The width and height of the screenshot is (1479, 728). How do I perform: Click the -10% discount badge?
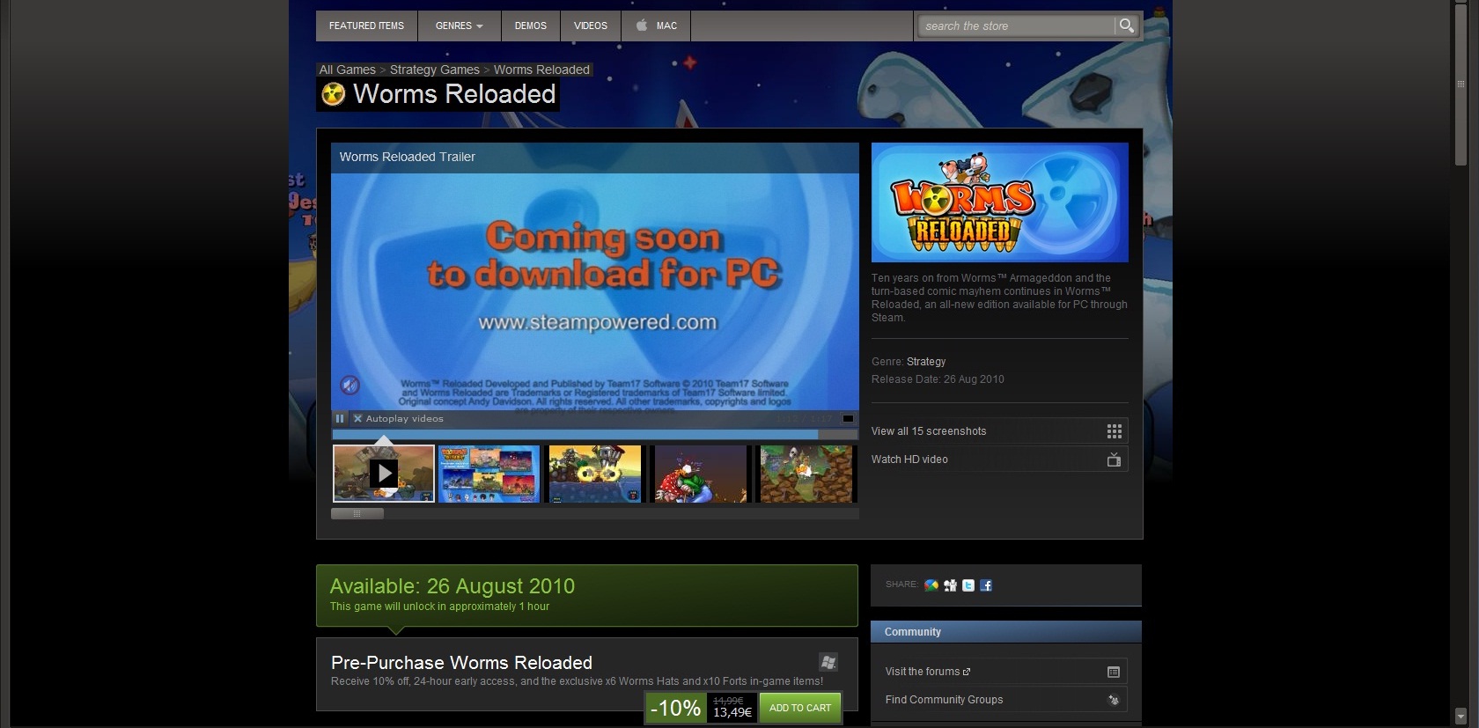(x=675, y=708)
